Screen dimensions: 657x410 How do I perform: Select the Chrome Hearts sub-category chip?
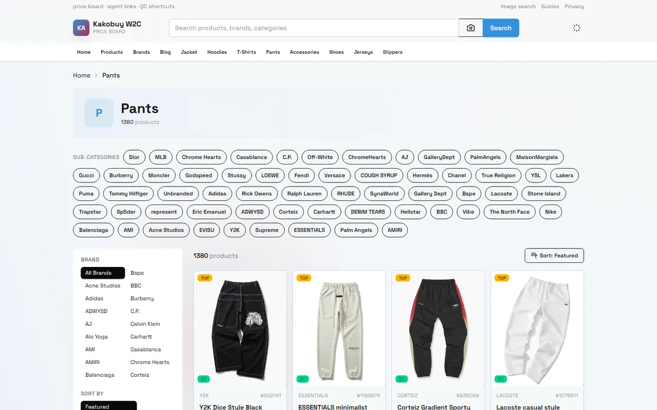point(201,157)
